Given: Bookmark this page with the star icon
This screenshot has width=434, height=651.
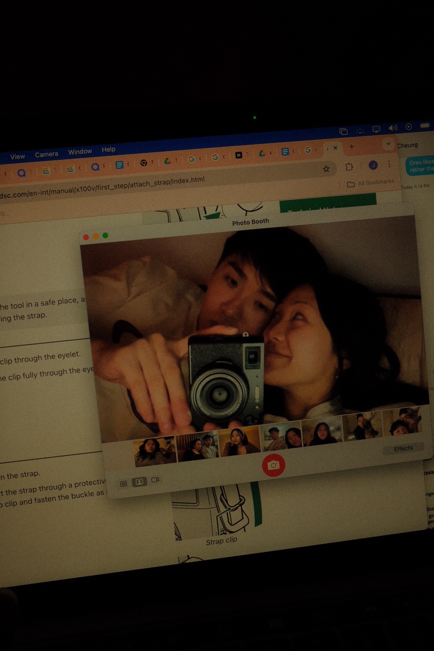Looking at the screenshot, I should coord(326,169).
